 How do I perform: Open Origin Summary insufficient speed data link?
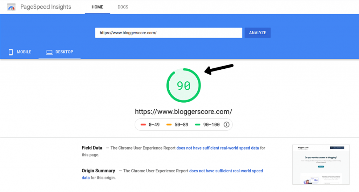(226, 171)
